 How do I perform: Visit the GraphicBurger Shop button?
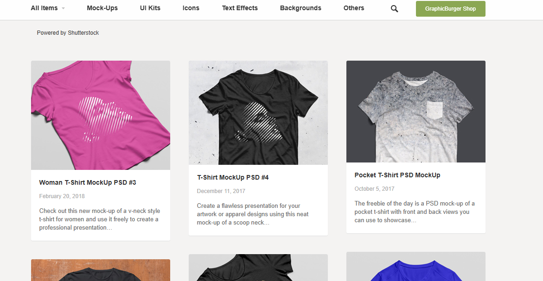[450, 9]
